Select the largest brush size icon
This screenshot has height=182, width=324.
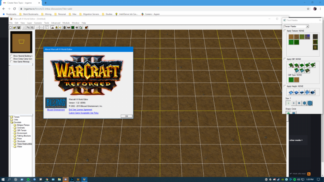pyautogui.click(x=310, y=103)
